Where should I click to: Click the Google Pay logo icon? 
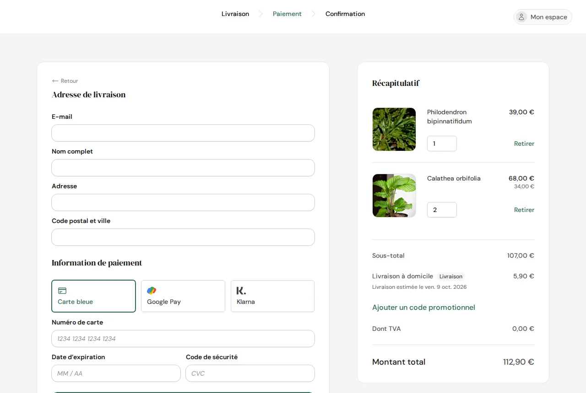click(x=152, y=291)
